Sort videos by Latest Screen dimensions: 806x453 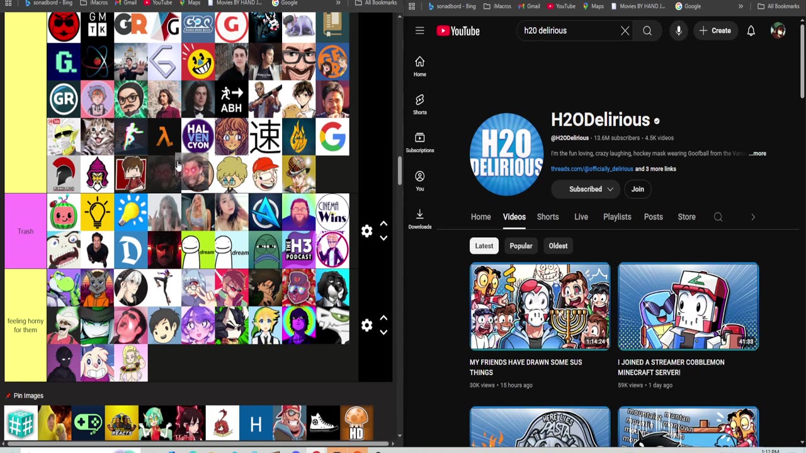484,246
